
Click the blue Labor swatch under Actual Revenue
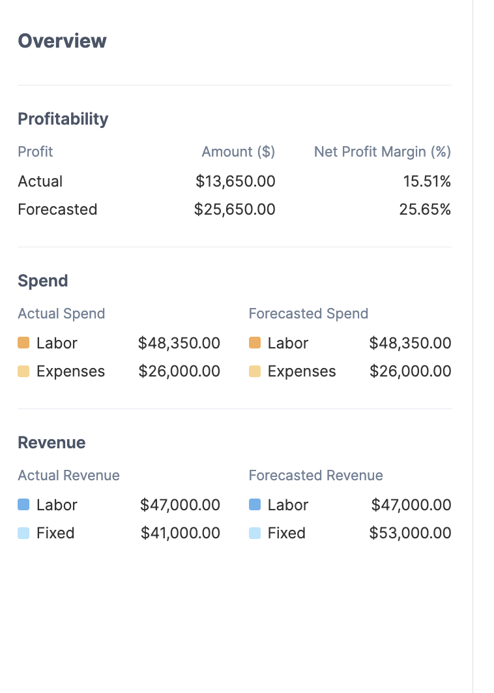pos(23,504)
